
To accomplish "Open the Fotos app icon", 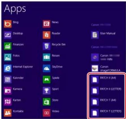I will (x=8, y=57).
